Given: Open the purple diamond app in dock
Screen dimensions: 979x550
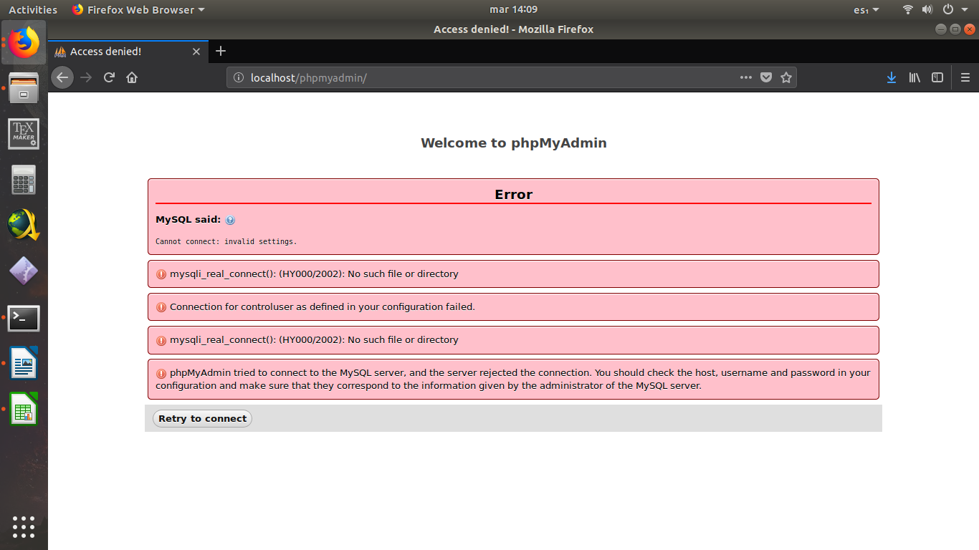Looking at the screenshot, I should [x=24, y=271].
